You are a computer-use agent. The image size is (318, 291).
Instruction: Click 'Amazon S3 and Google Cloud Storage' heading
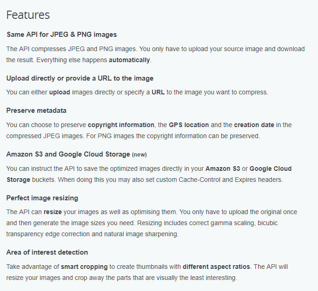point(68,154)
